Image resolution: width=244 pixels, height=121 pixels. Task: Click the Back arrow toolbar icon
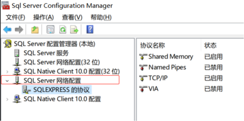[x=7, y=29]
